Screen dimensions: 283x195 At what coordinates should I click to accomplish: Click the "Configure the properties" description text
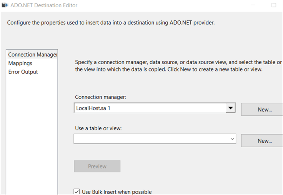click(x=111, y=23)
